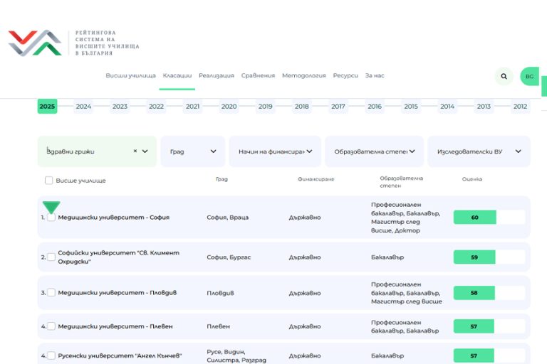Image resolution: width=547 pixels, height=364 pixels.
Task: Expand the Образователна степен dropdown
Action: (x=374, y=151)
